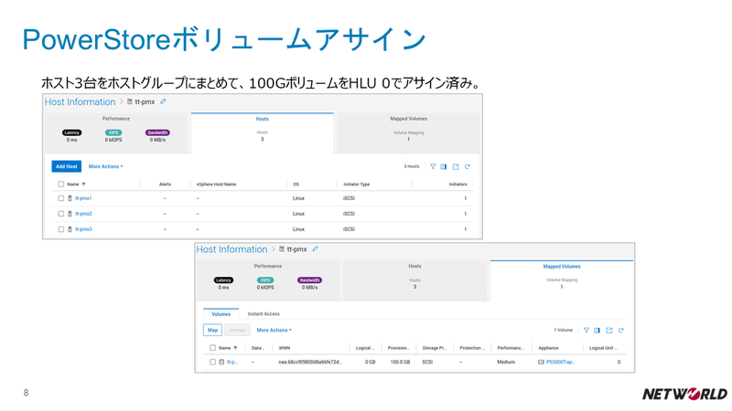Click the Latency badge in upper Performance card
Image resolution: width=732 pixels, height=411 pixels.
click(x=72, y=132)
